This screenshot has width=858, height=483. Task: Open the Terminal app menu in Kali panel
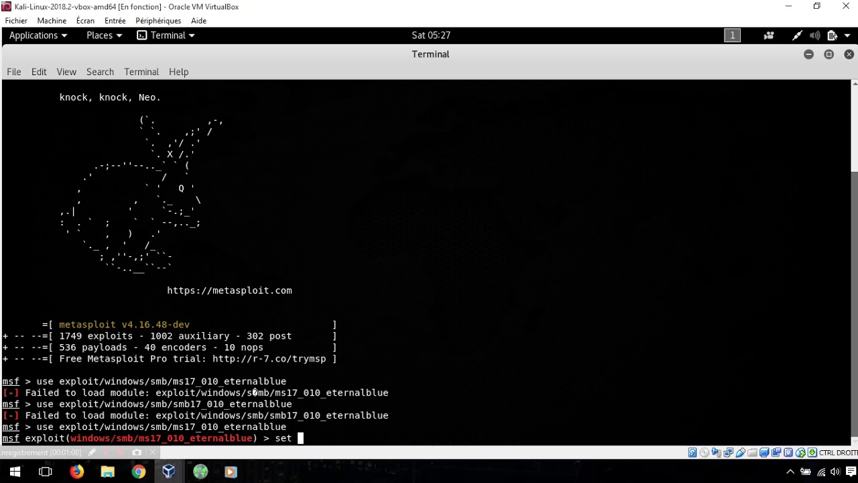click(x=166, y=36)
